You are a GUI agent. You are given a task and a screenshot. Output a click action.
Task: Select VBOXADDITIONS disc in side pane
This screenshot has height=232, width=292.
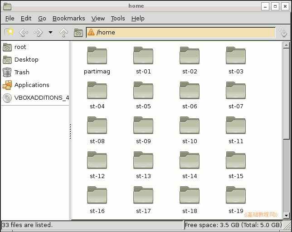35,98
